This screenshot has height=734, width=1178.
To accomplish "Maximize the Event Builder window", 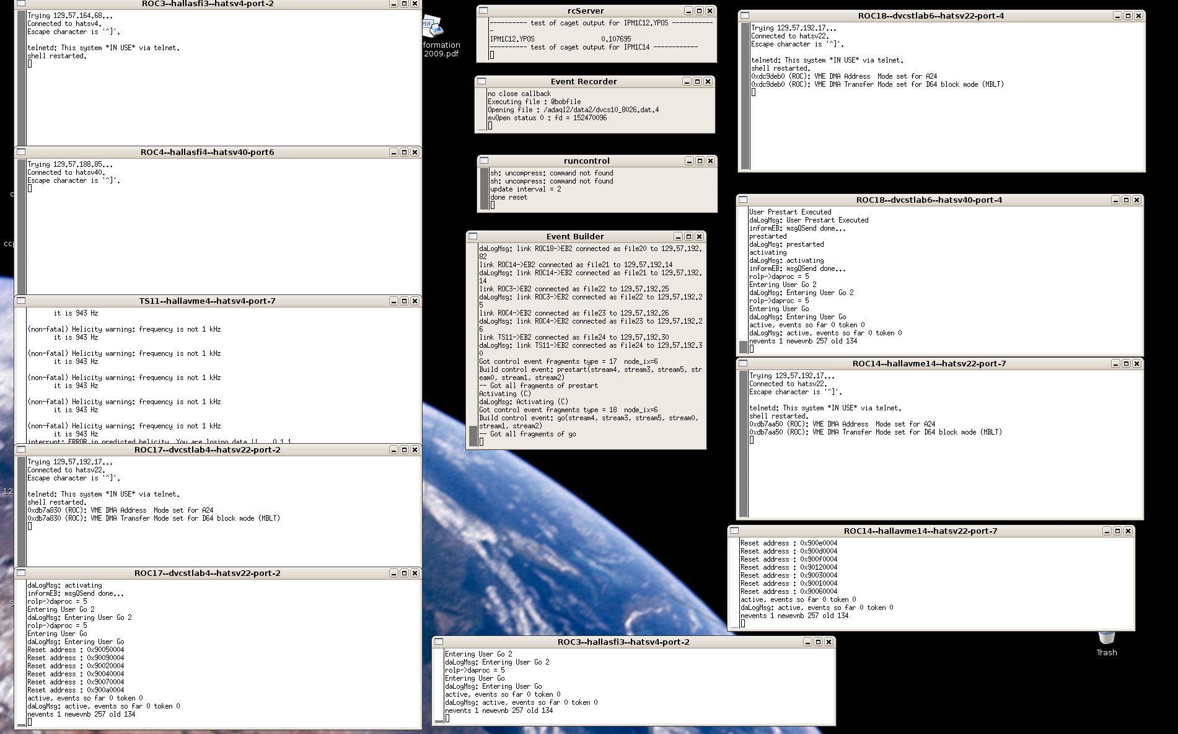I will [688, 236].
